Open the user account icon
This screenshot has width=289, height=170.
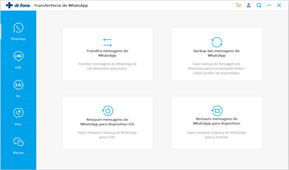(x=249, y=5)
